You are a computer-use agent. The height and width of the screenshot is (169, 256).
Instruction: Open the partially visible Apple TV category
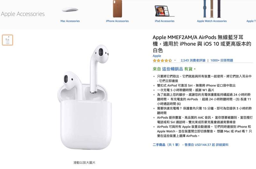tap(251, 21)
